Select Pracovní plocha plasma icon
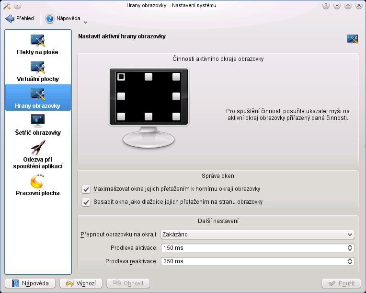 click(37, 181)
